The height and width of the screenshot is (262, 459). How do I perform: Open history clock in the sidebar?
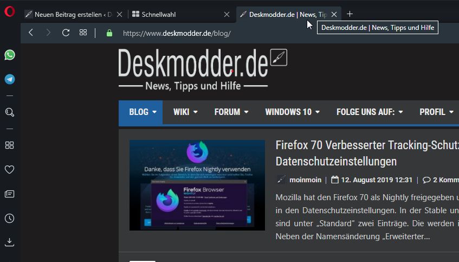coord(10,218)
